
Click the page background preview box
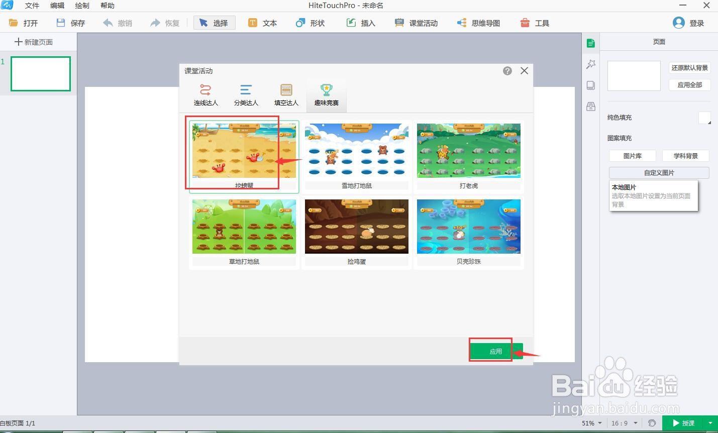coord(634,76)
